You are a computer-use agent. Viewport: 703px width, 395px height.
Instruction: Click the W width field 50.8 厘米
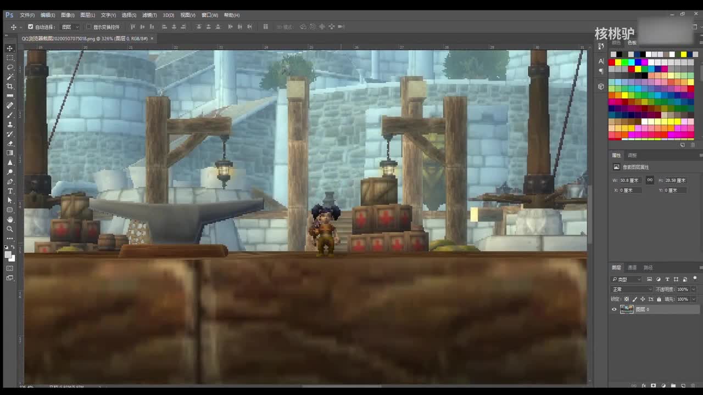coord(631,180)
